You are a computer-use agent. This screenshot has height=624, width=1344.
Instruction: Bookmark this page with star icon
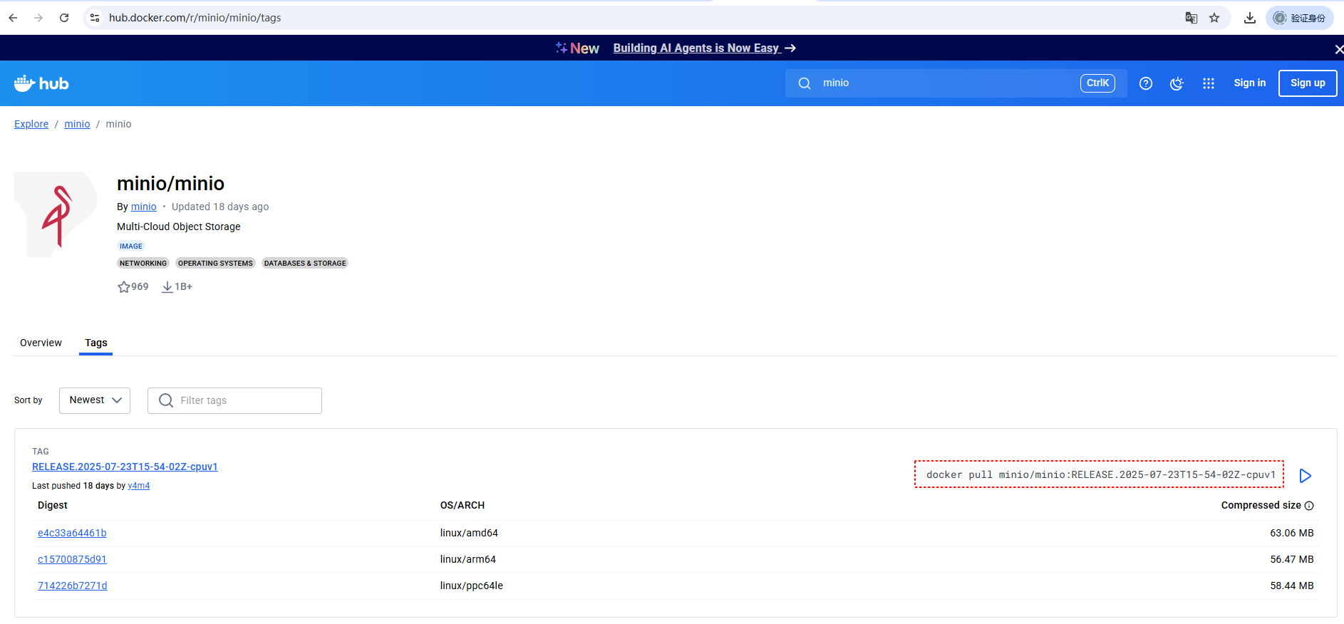tap(1214, 18)
